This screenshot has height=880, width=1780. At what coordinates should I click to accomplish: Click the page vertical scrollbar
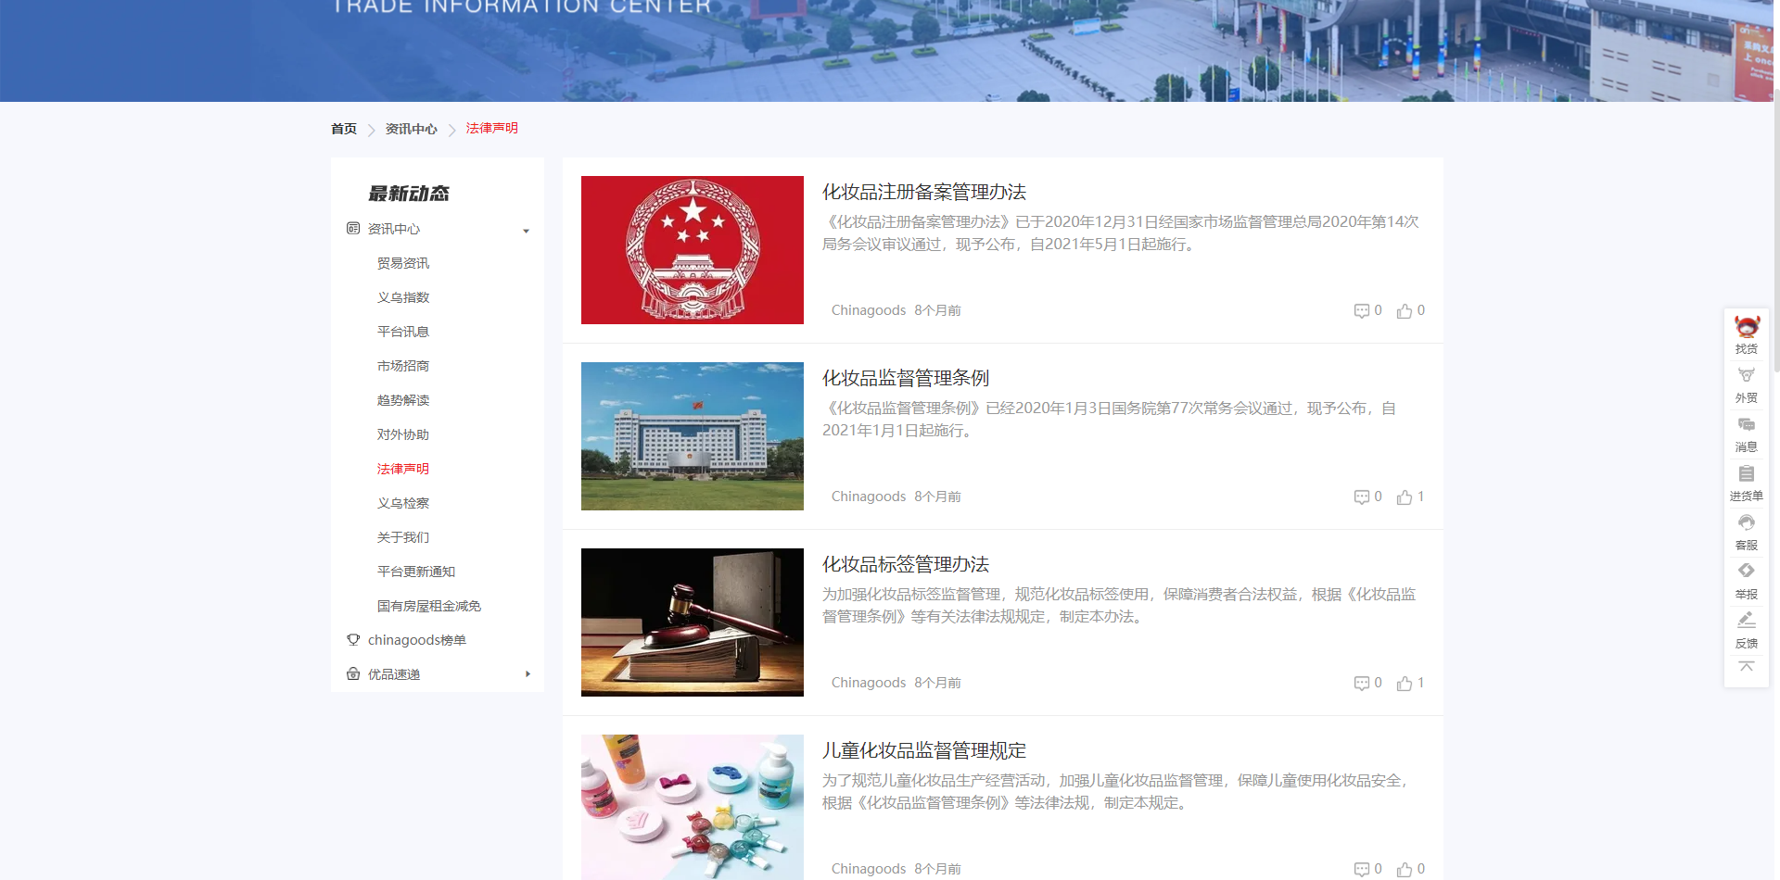pos(1775,232)
